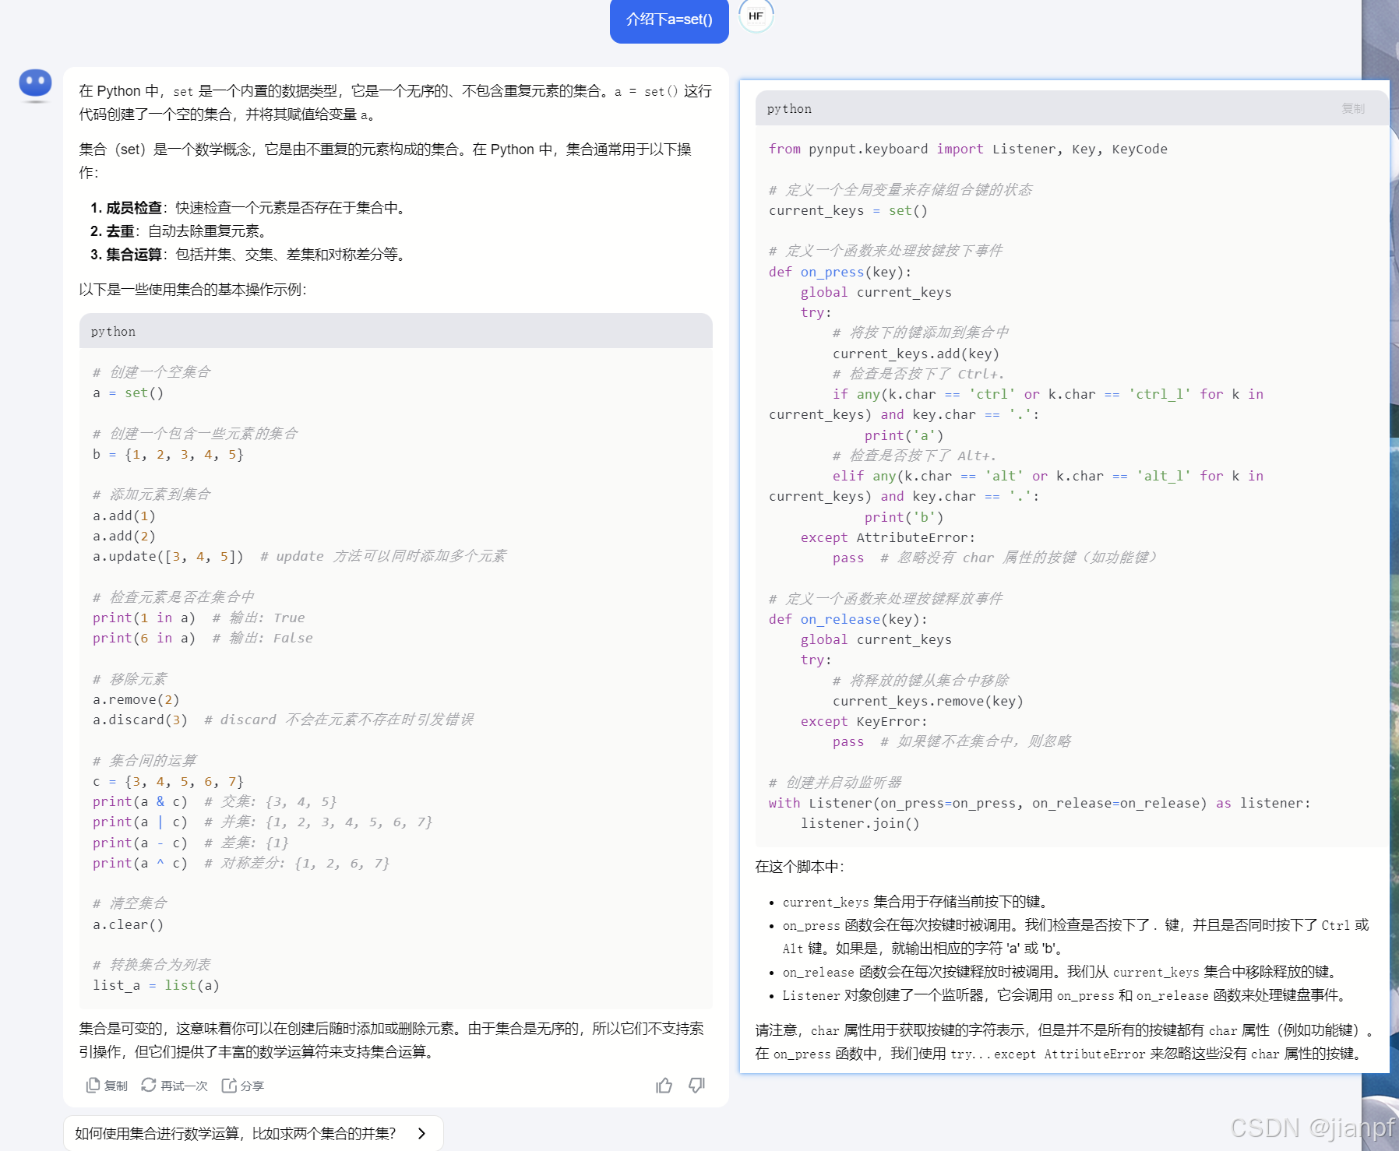Click the line current_keys = set()

tap(848, 210)
